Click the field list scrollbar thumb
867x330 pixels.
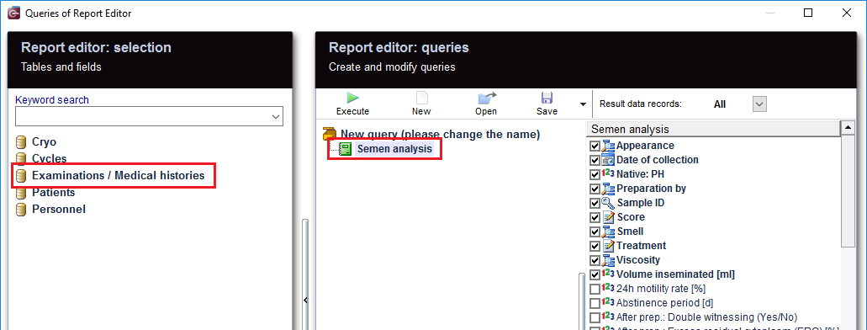pyautogui.click(x=848, y=191)
